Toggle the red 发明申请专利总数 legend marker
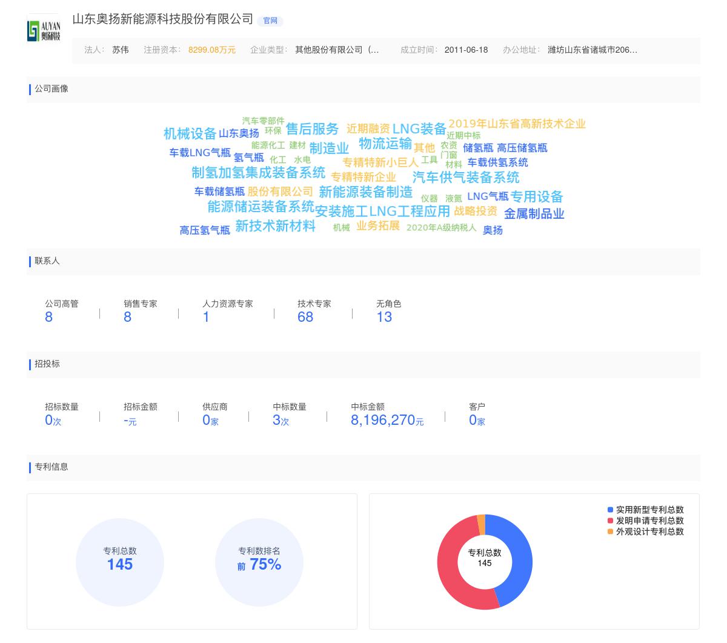Image resolution: width=727 pixels, height=643 pixels. pos(610,521)
